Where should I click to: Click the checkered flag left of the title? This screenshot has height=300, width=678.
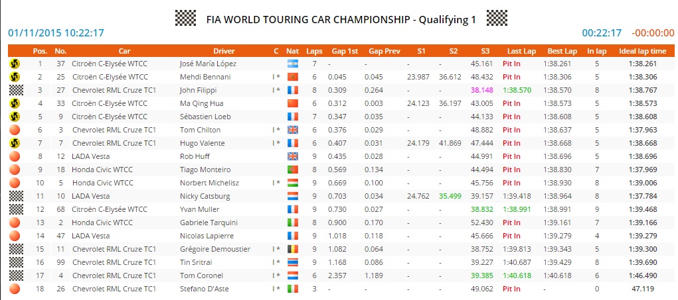(185, 18)
